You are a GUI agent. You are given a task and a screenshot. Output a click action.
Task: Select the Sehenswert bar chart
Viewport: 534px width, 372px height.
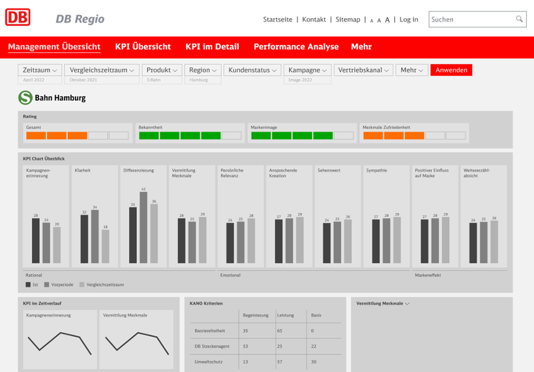click(x=338, y=216)
